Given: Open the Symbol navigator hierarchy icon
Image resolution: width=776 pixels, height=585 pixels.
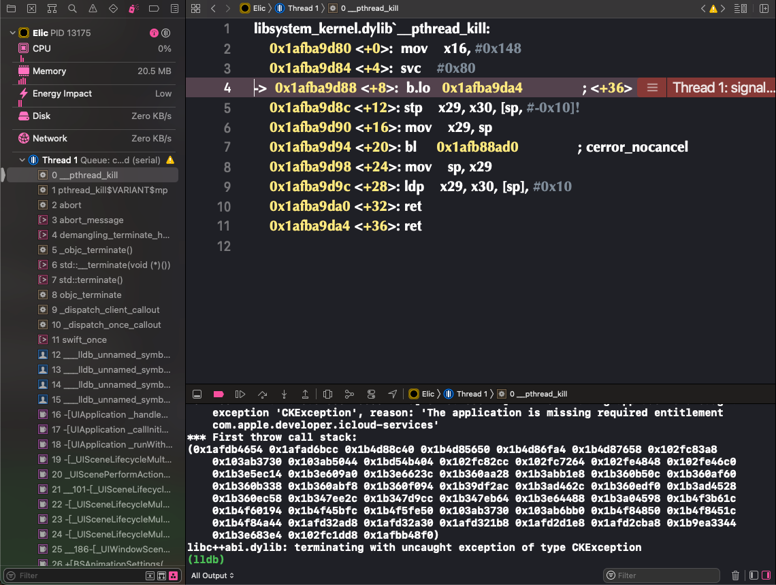Looking at the screenshot, I should point(52,8).
